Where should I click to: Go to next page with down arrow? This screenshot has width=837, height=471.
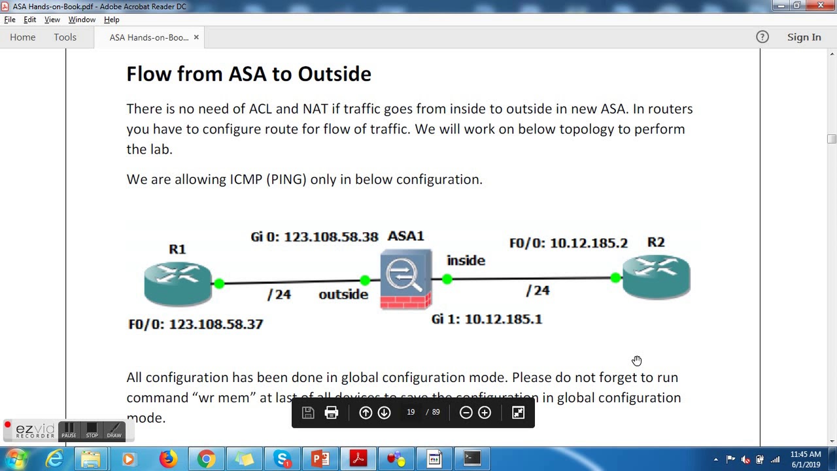pos(384,412)
